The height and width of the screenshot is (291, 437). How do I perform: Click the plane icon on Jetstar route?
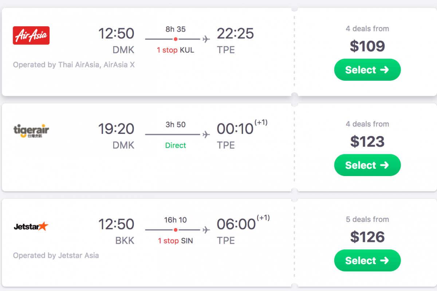point(206,230)
